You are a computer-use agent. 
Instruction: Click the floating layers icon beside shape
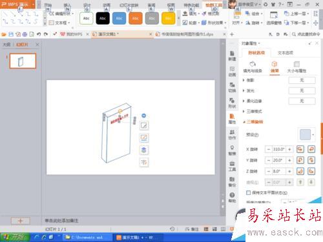click(x=144, y=150)
